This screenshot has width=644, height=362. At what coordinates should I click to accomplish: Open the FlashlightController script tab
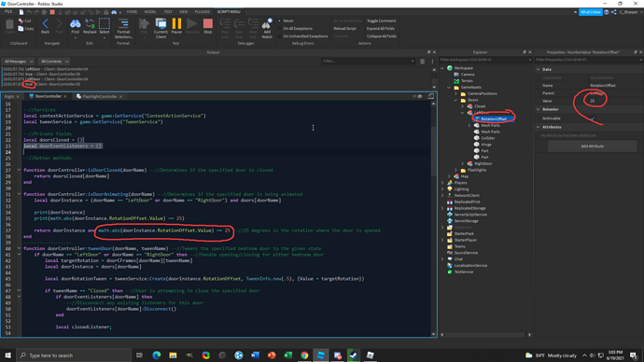[x=100, y=96]
